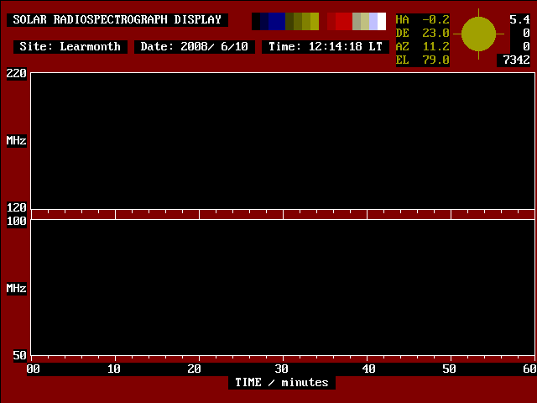Click the Date: 2008/ 6/10 field
This screenshot has height=403, width=537.
coord(194,47)
